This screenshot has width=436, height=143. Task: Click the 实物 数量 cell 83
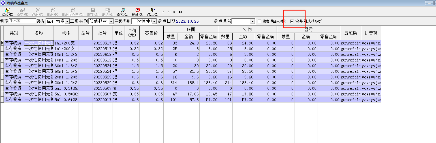click(x=225, y=43)
